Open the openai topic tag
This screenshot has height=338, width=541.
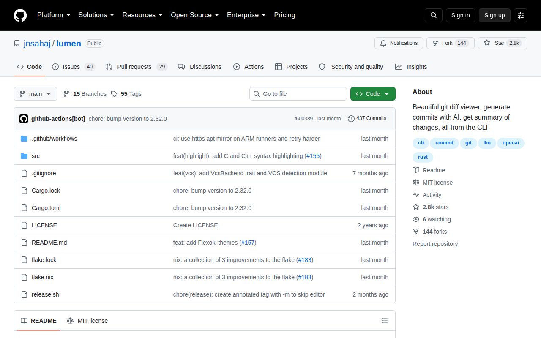(x=511, y=143)
